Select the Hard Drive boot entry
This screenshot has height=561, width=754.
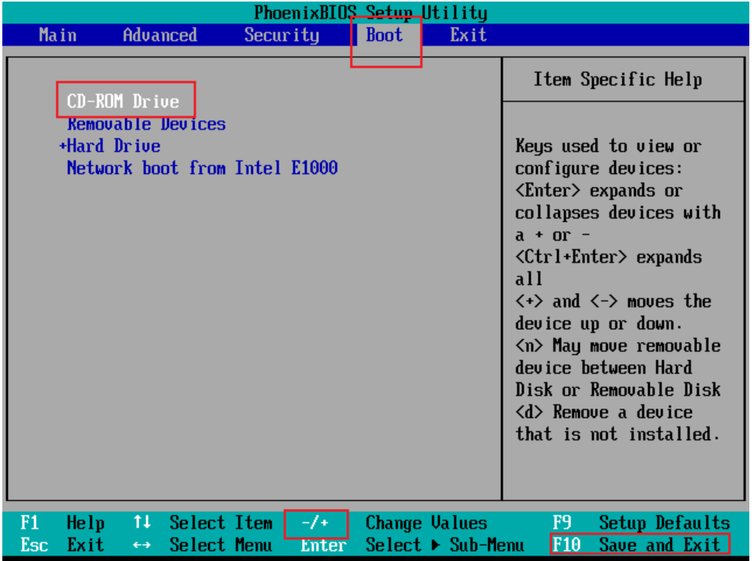(x=114, y=146)
